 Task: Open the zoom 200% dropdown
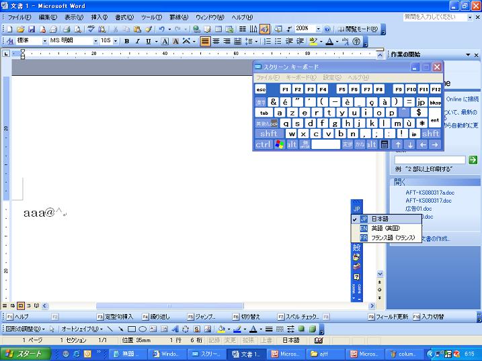click(318, 29)
